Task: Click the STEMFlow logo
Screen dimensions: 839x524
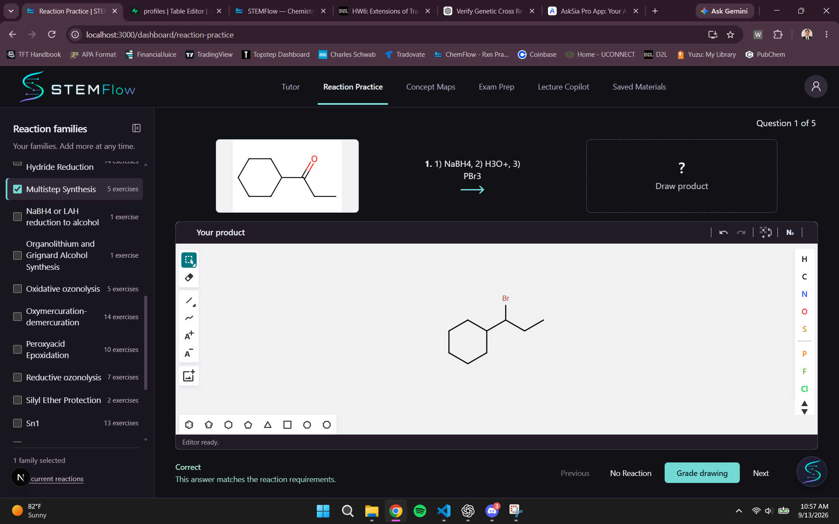Action: [78, 87]
